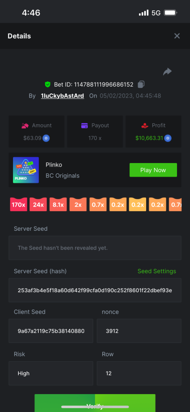This screenshot has width=190, height=412.
Task: Tap the share arrow icon
Action: pos(167,71)
